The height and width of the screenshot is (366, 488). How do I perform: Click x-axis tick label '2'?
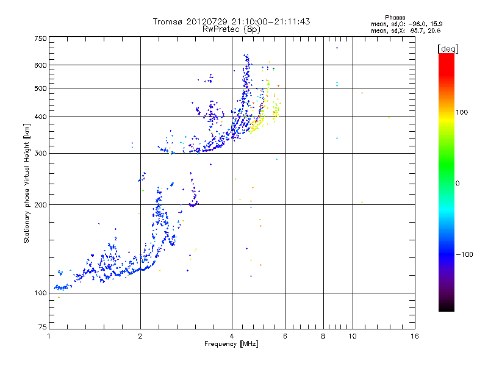(x=140, y=336)
